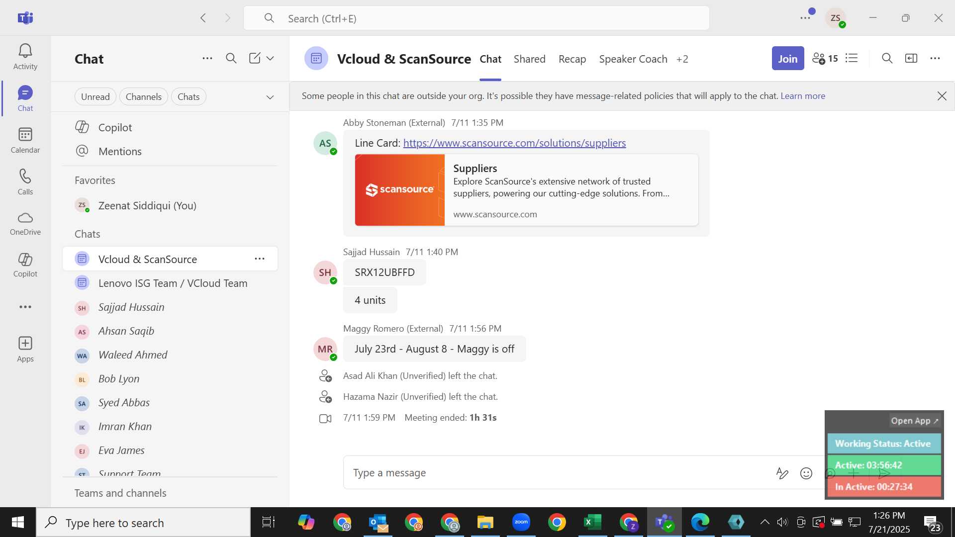Start a new chat with compose icon
This screenshot has height=537, width=955.
pyautogui.click(x=255, y=58)
